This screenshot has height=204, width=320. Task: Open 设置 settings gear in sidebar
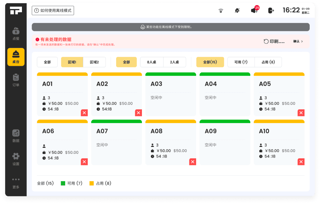(x=16, y=159)
